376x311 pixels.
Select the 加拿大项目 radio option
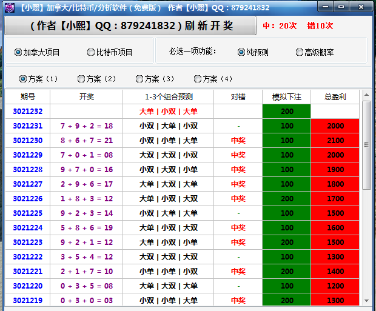[x=18, y=52]
